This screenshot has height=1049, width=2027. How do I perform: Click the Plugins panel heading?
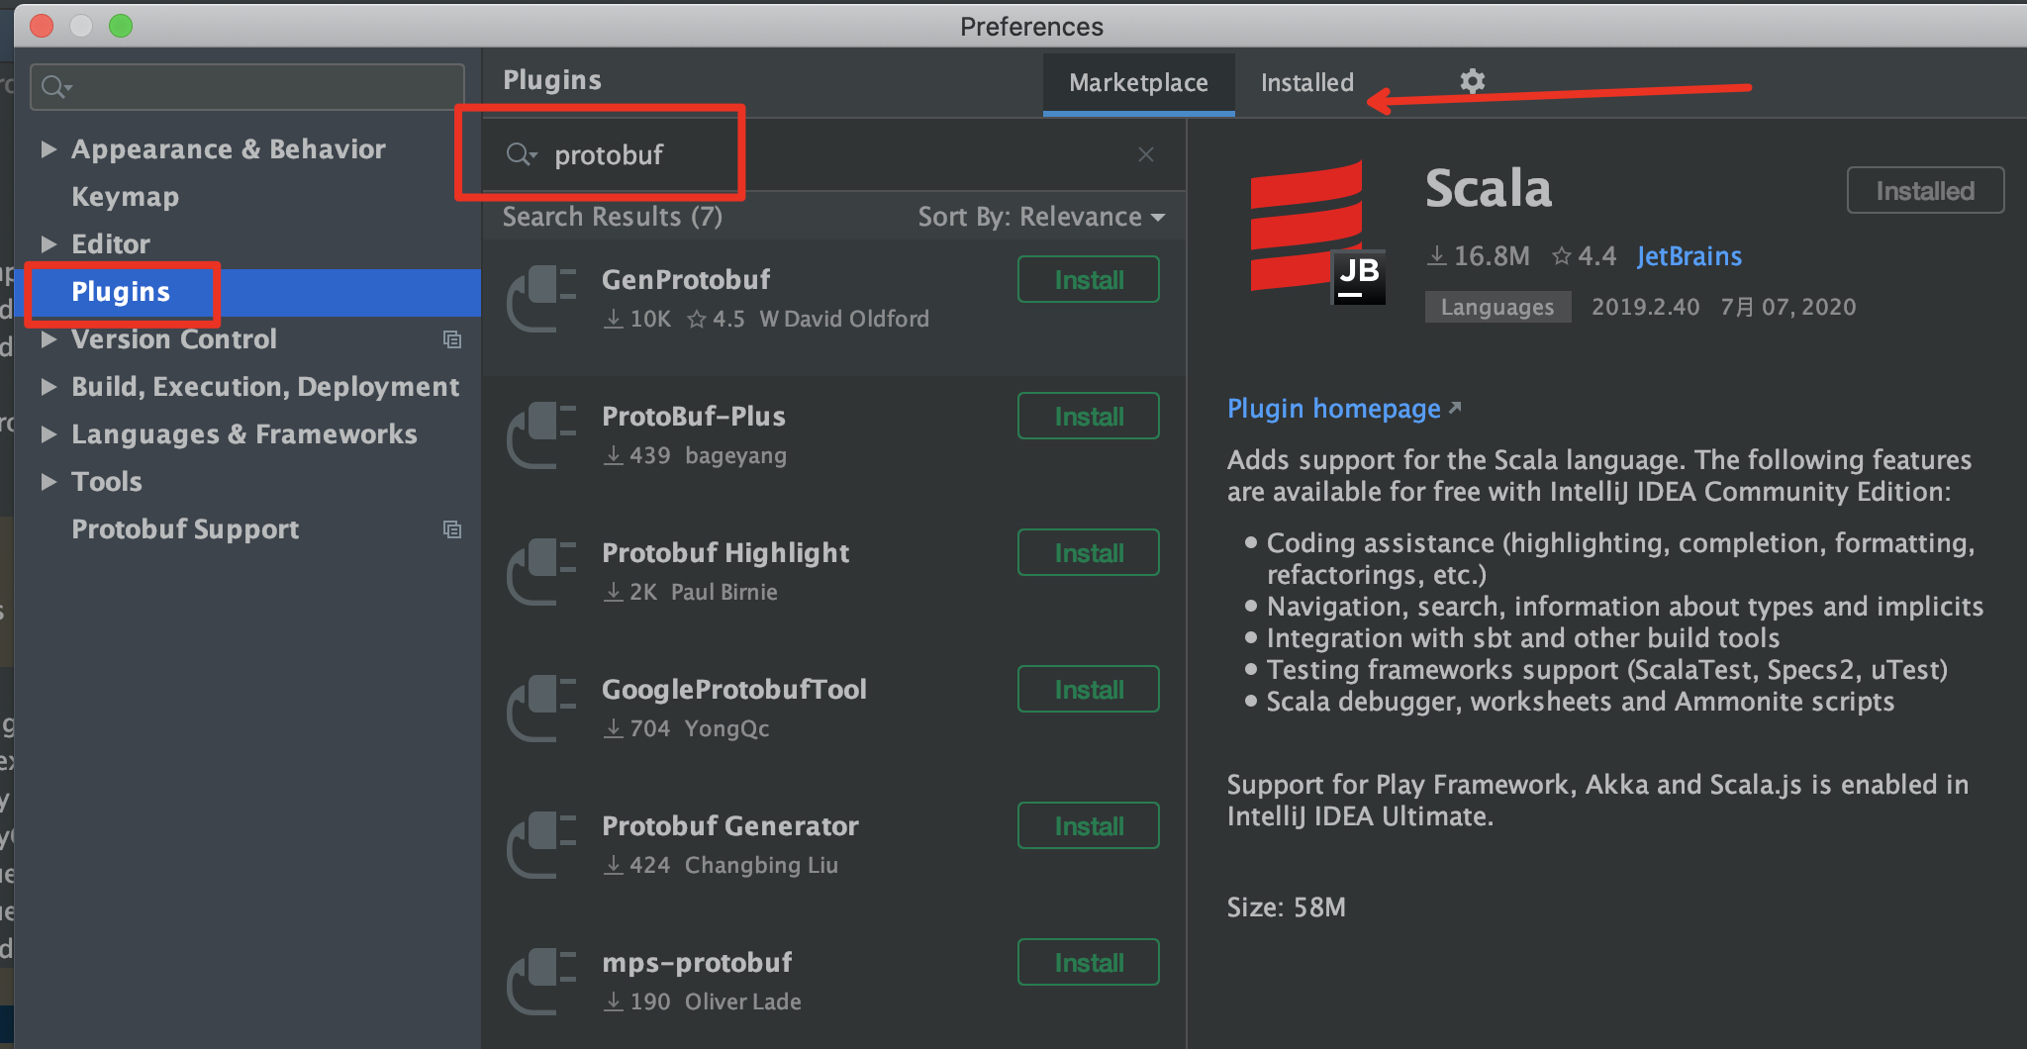552,80
